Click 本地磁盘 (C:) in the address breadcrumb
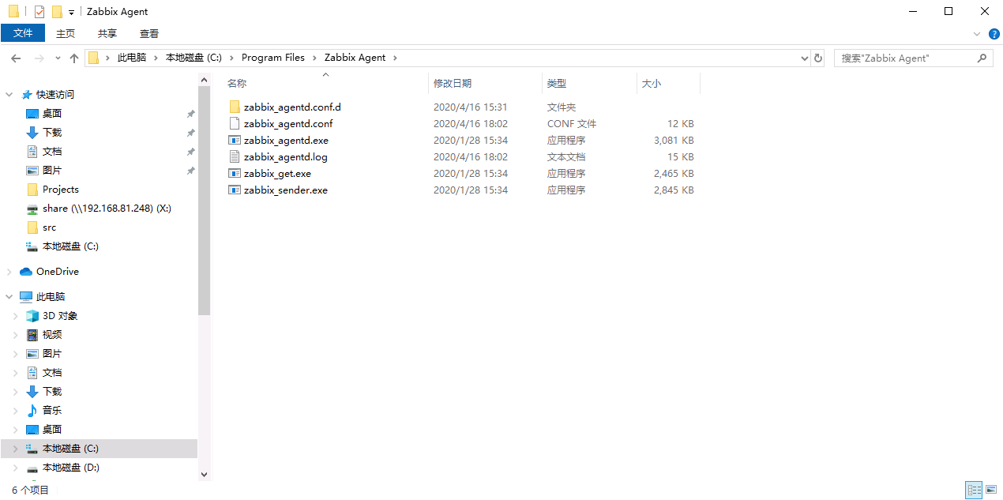Screen dimensions: 1003x500 click(193, 58)
